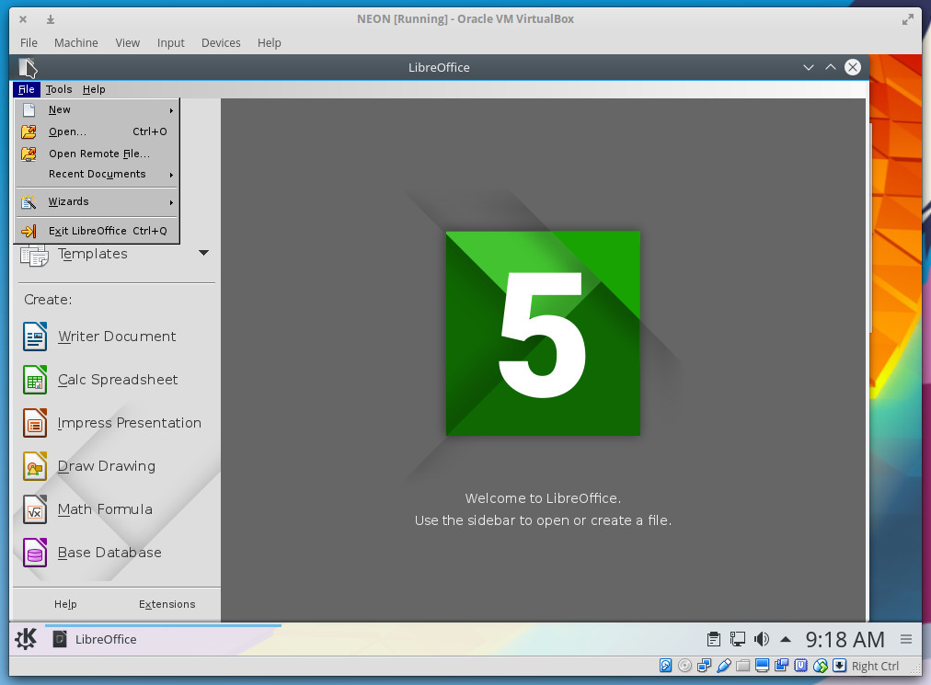Click the Base Database icon
Viewport: 931px width, 685px height.
tap(35, 553)
